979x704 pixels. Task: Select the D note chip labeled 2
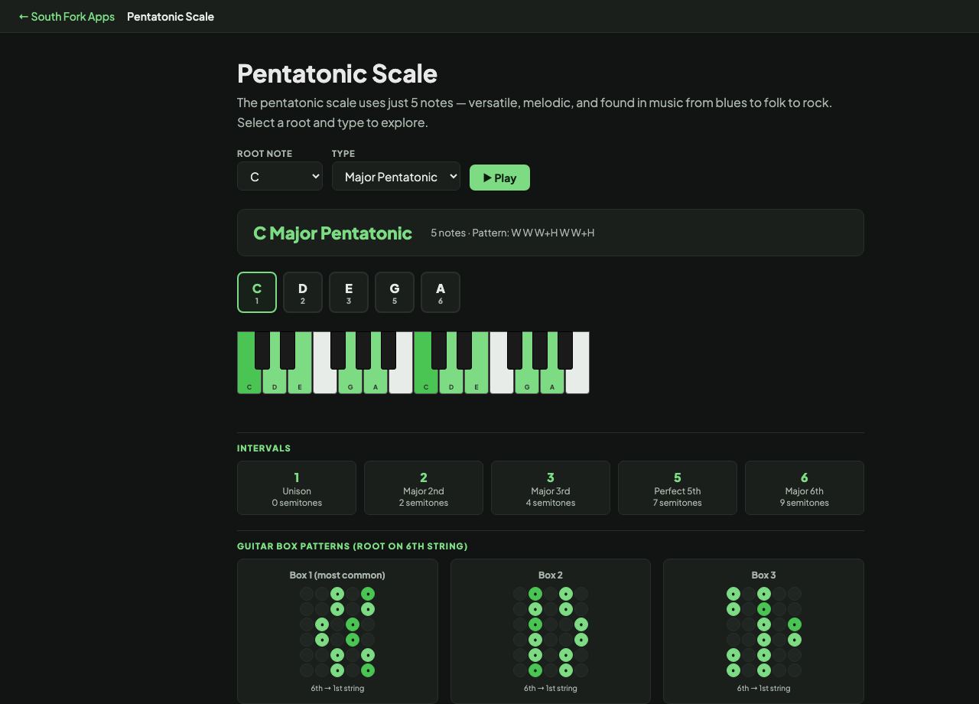[x=303, y=292]
